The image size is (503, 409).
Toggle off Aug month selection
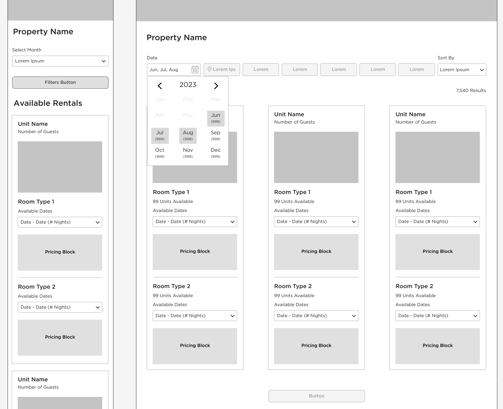click(188, 136)
